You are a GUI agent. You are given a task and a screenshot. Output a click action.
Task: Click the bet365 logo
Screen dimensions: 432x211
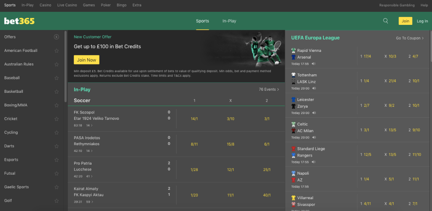click(19, 21)
